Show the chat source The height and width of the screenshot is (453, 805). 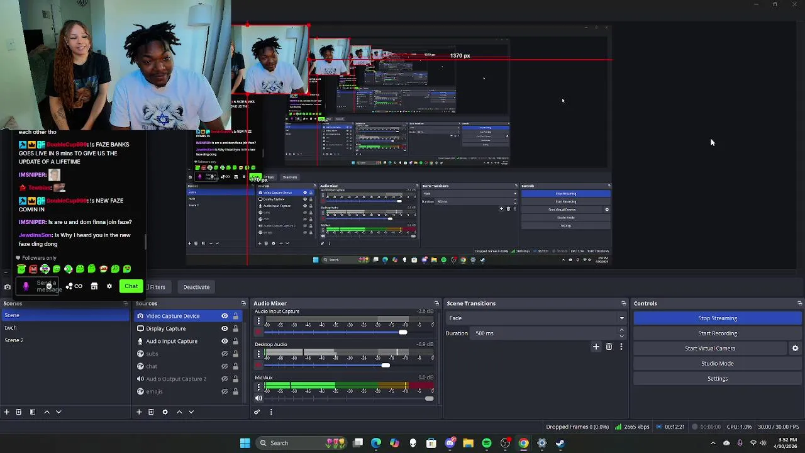tap(225, 366)
